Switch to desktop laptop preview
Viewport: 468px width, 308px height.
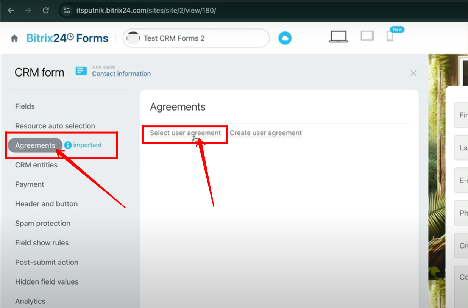pyautogui.click(x=339, y=36)
